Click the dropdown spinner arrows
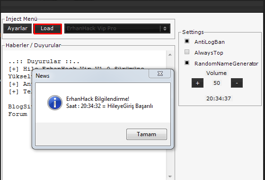265x180 pixels. coord(165,29)
